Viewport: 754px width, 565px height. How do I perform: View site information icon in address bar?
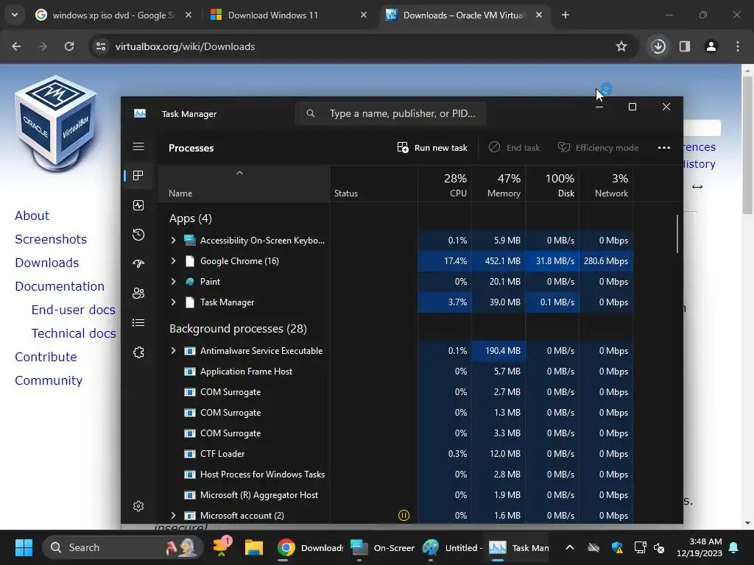point(101,46)
